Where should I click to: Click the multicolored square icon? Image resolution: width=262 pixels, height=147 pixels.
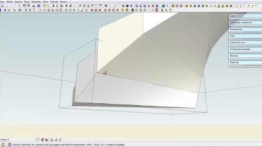[163, 6]
